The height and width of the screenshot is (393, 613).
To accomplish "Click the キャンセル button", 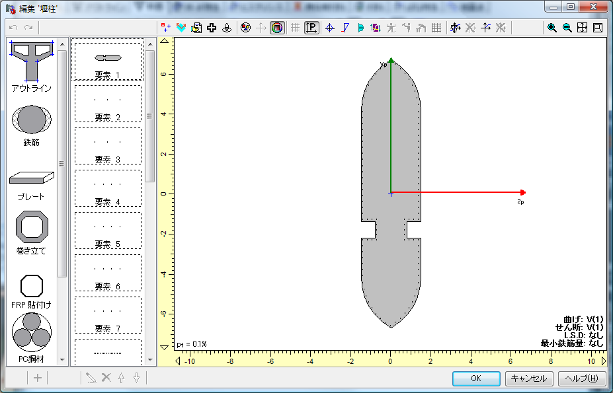I will [x=529, y=378].
